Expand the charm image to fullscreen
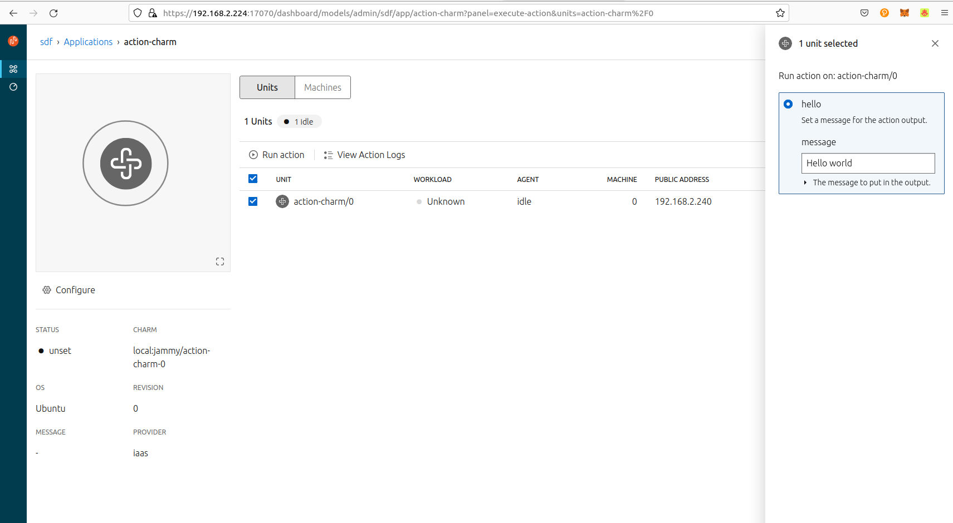The width and height of the screenshot is (953, 523). pos(220,261)
